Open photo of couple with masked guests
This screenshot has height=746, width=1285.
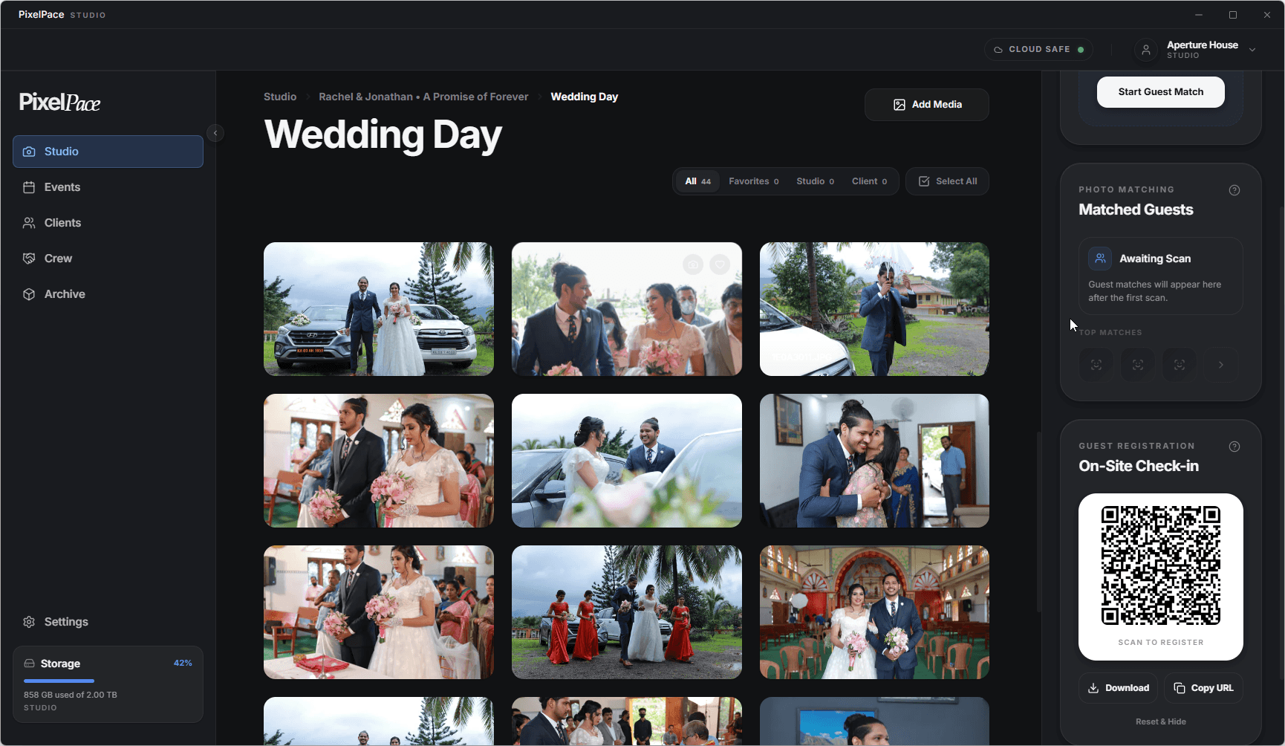click(627, 309)
